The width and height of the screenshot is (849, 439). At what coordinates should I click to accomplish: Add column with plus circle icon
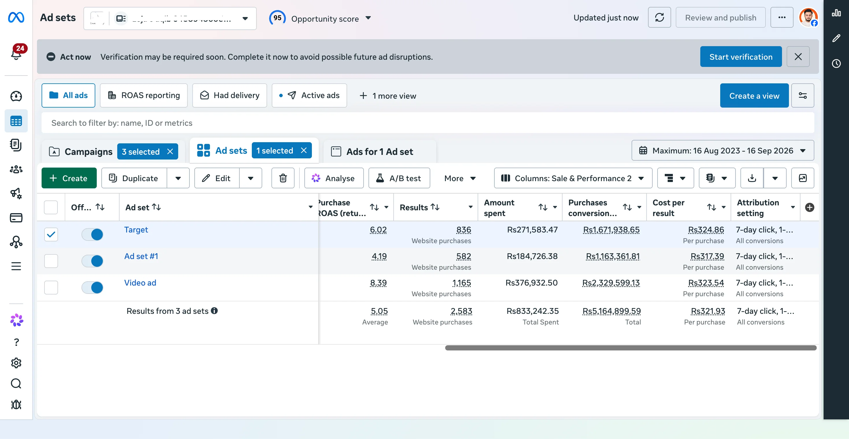coord(809,207)
